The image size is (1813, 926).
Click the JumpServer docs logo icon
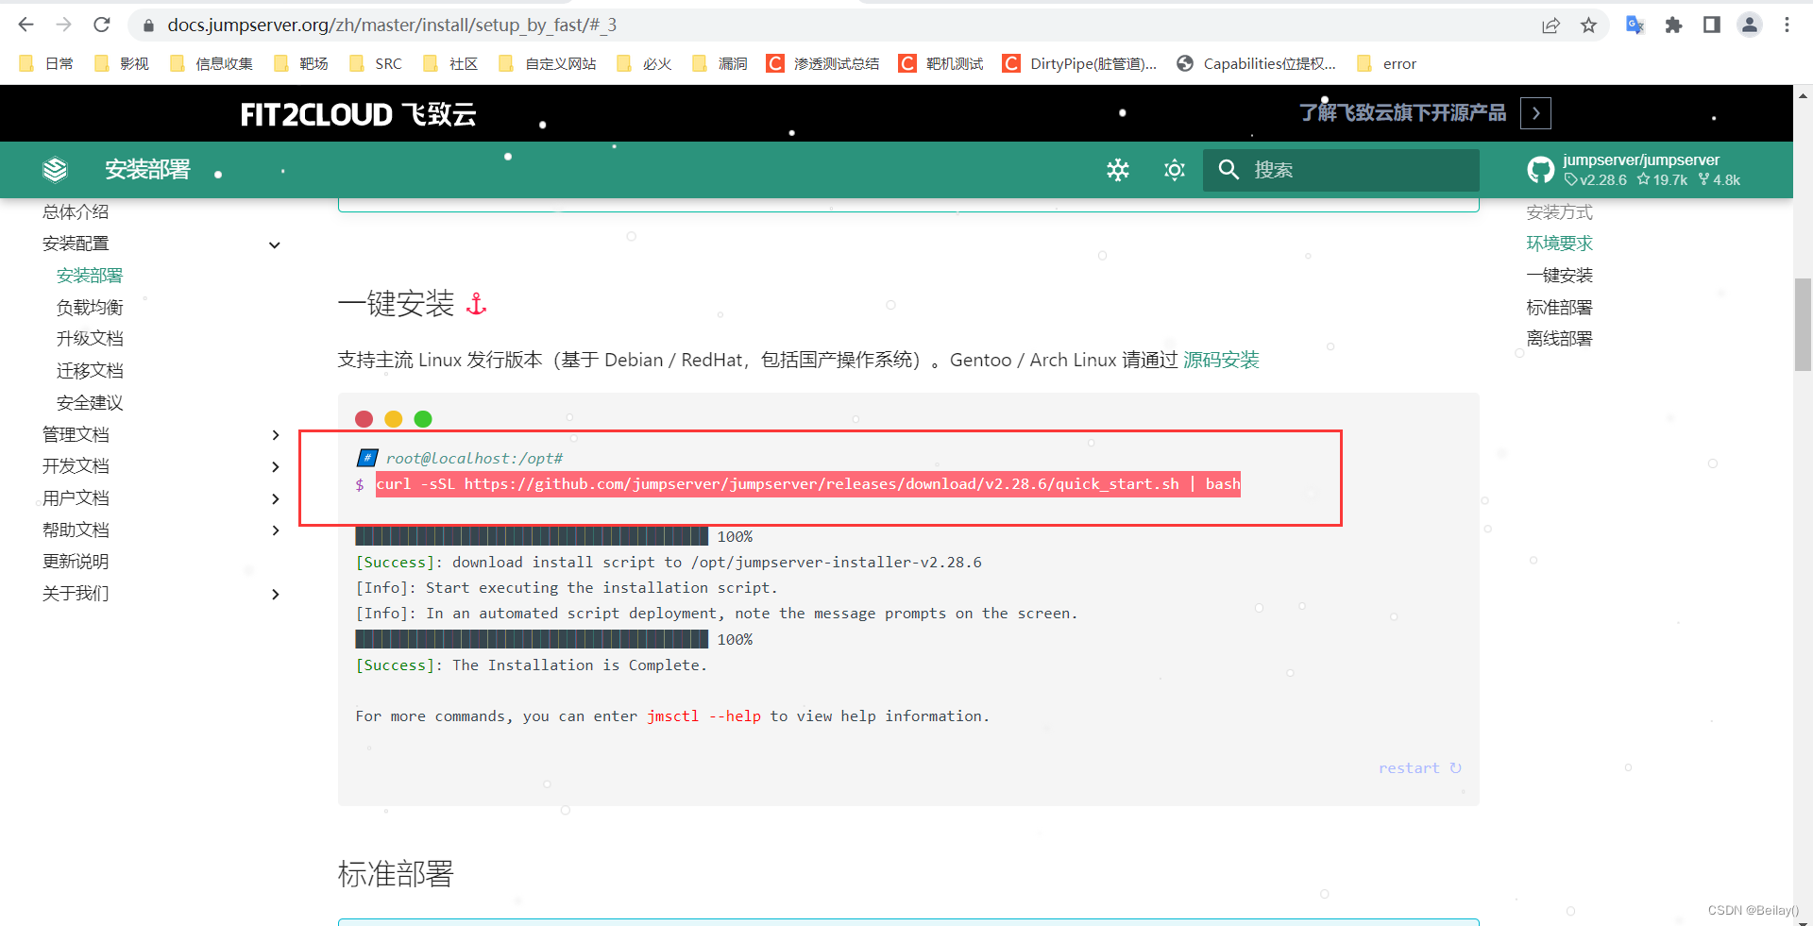55,170
